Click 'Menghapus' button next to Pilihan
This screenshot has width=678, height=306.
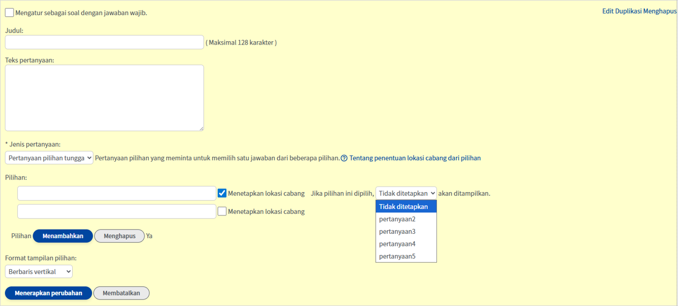[119, 236]
